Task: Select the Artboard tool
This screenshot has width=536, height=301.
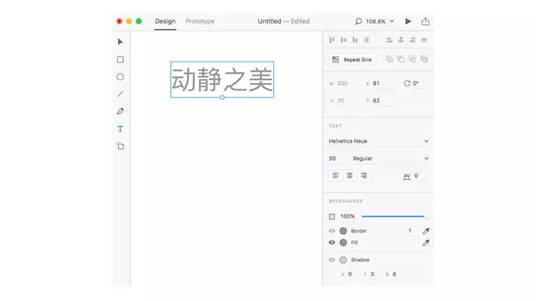Action: (121, 145)
